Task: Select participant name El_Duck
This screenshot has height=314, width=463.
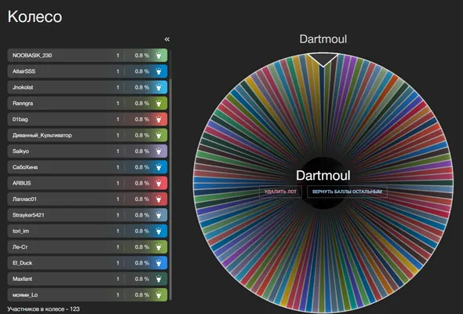Action: [x=23, y=263]
